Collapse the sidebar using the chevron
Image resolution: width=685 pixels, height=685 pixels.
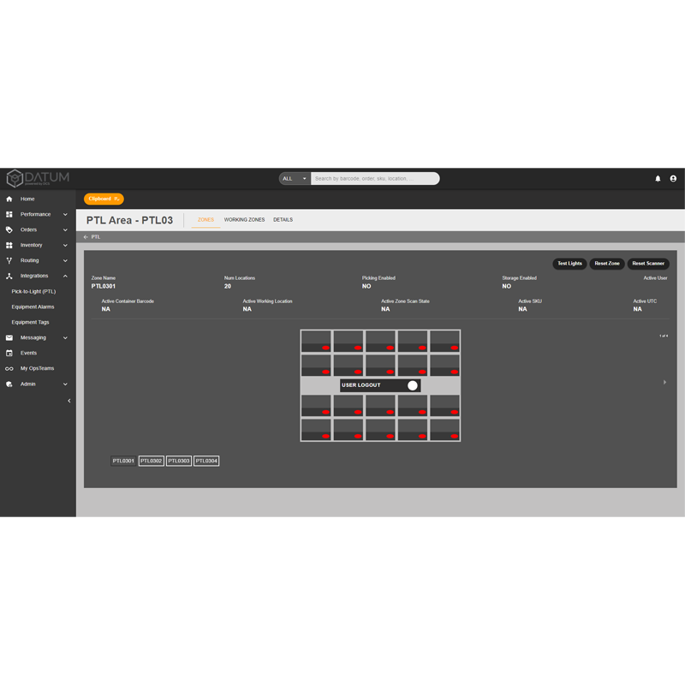69,400
